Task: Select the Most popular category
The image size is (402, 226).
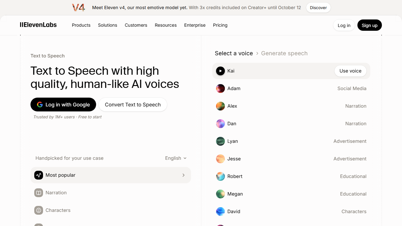Action: click(111, 175)
